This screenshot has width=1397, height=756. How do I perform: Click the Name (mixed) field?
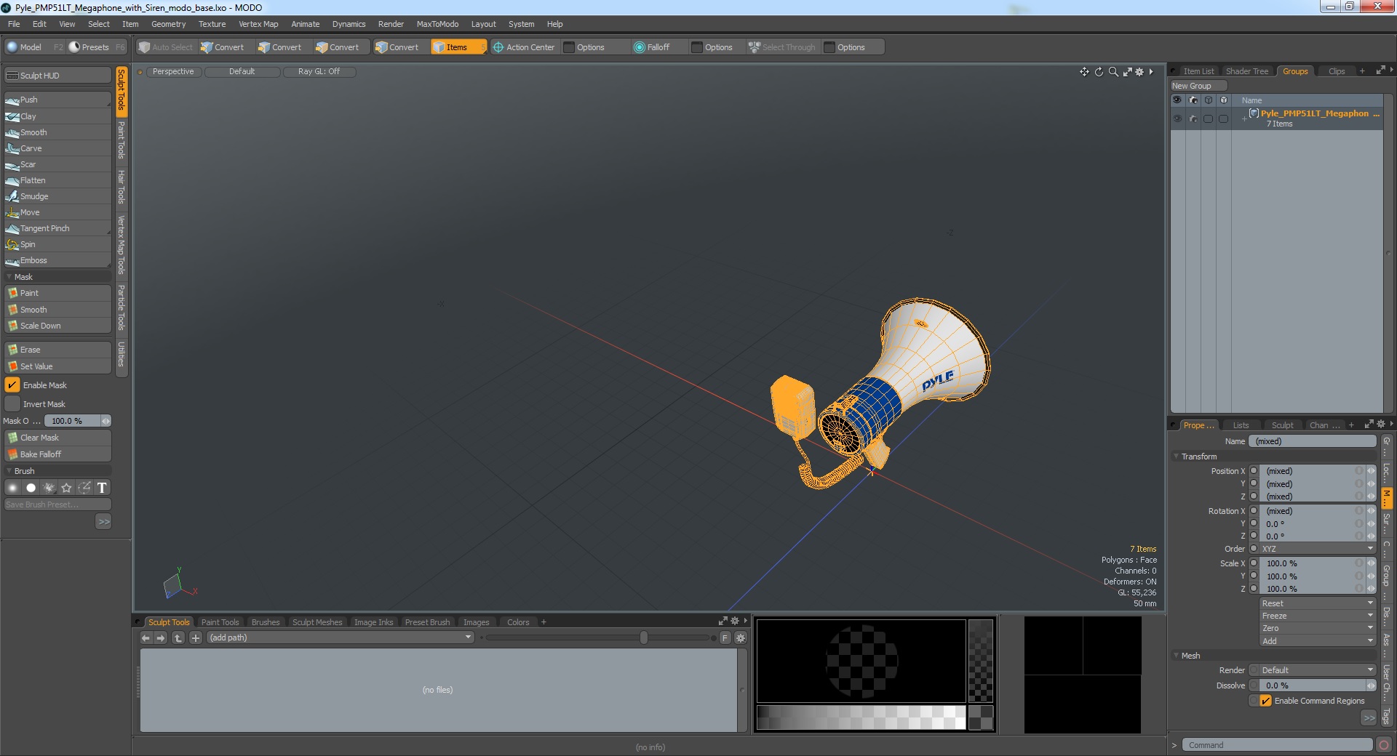tap(1312, 441)
